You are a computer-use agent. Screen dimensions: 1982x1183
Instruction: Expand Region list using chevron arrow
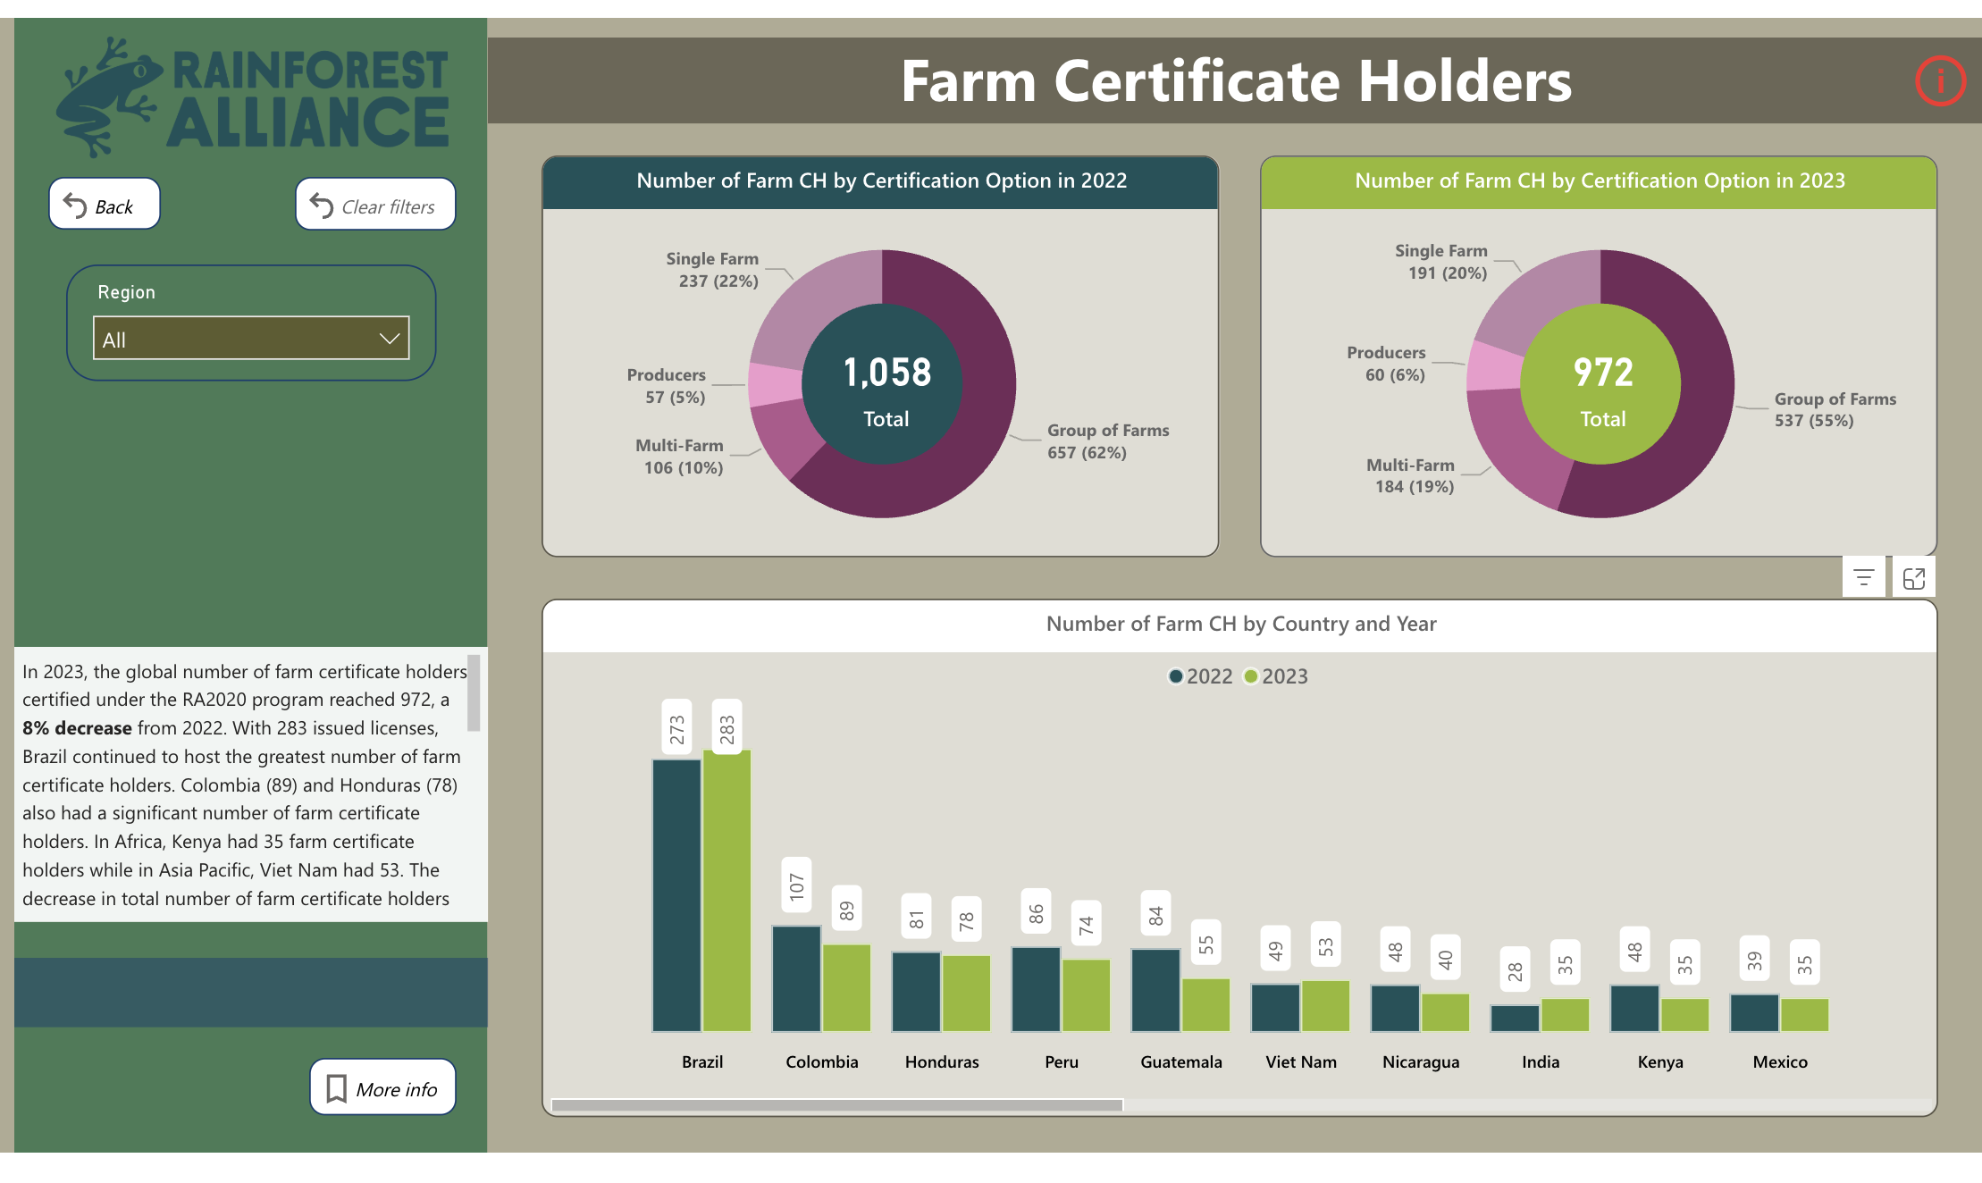(x=389, y=339)
